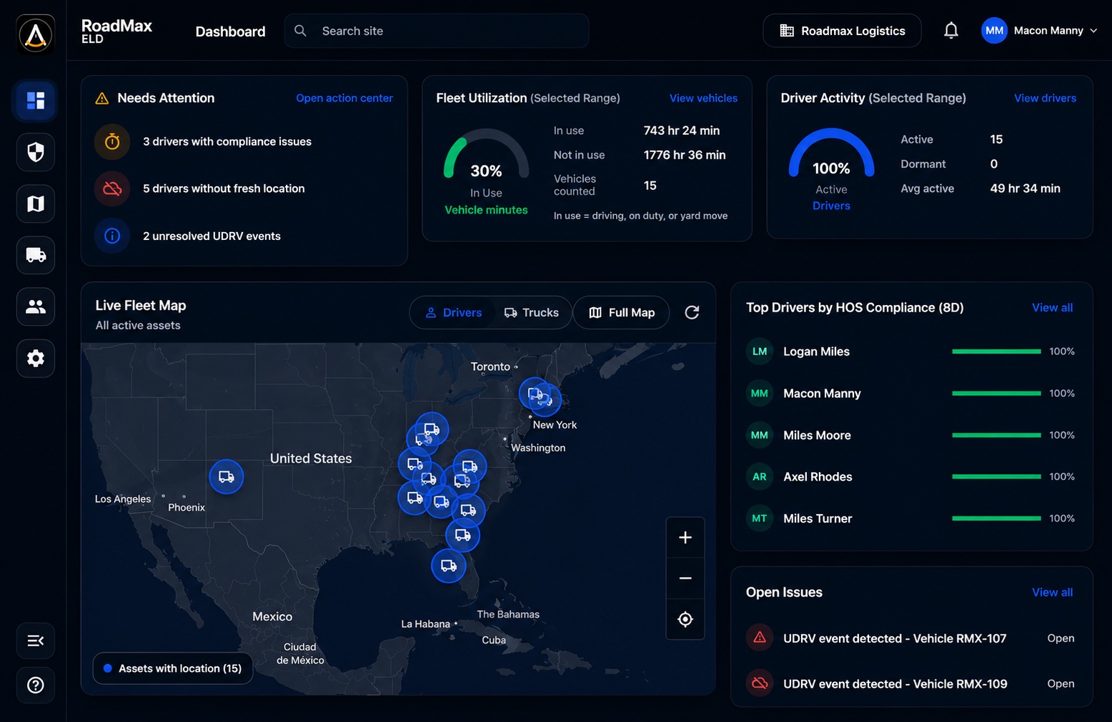Open the people drivers icon in sidebar

click(36, 306)
